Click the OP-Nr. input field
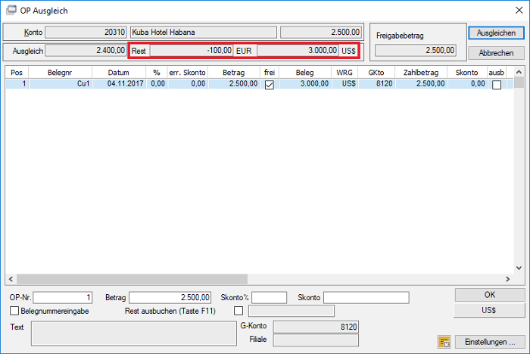This screenshot has height=354, width=530. tap(63, 297)
